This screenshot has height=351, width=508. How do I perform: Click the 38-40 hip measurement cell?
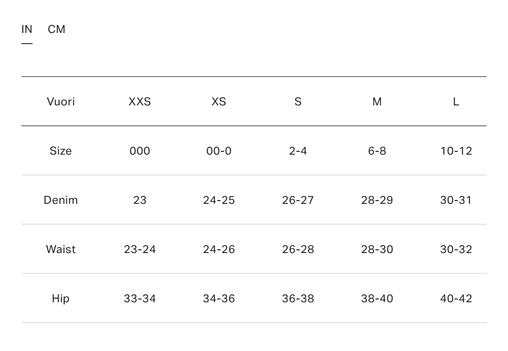377,299
